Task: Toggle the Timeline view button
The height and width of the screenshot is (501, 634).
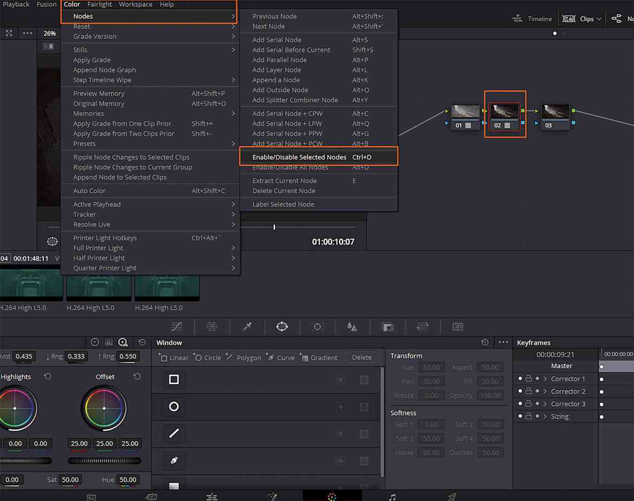Action: (x=532, y=19)
